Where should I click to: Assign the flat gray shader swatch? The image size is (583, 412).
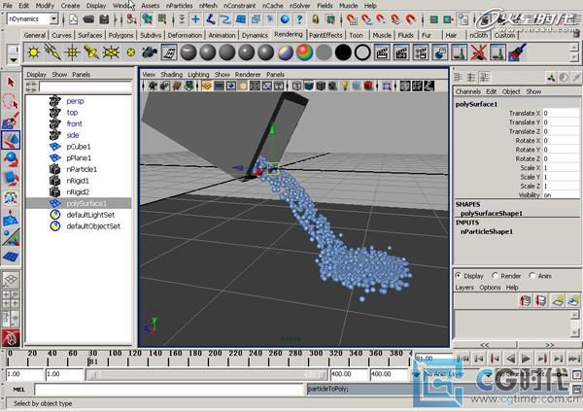coord(324,52)
